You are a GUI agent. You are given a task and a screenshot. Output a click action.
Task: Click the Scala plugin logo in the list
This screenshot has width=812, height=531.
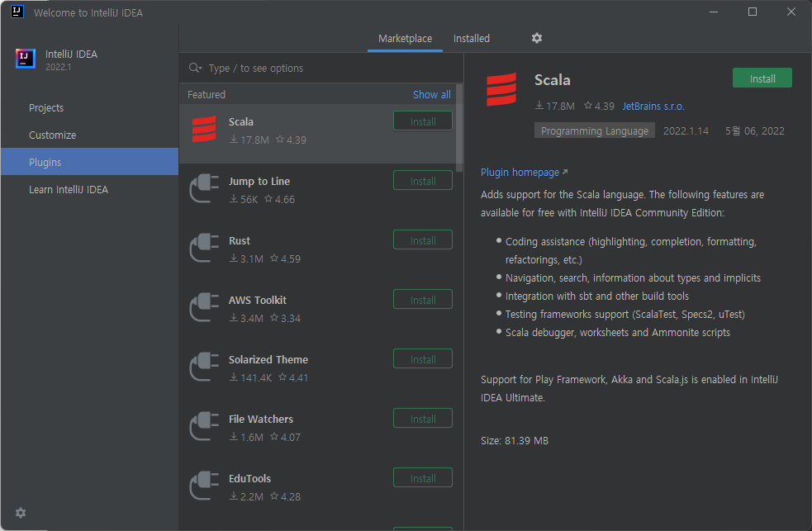pyautogui.click(x=204, y=130)
